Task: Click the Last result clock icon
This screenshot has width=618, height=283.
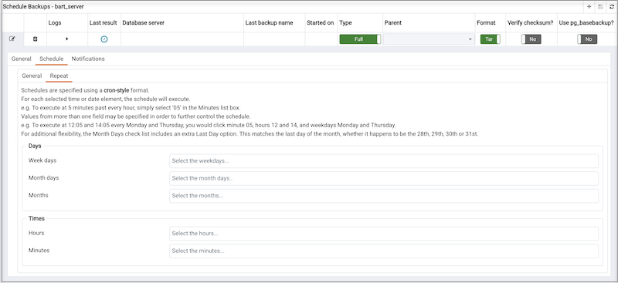Action: pos(104,39)
